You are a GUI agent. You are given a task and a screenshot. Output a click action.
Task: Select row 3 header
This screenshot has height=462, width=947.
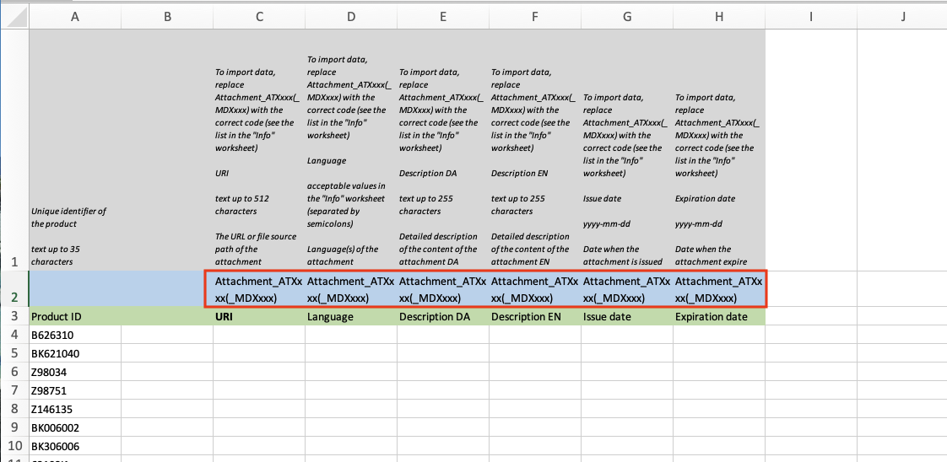click(x=16, y=317)
